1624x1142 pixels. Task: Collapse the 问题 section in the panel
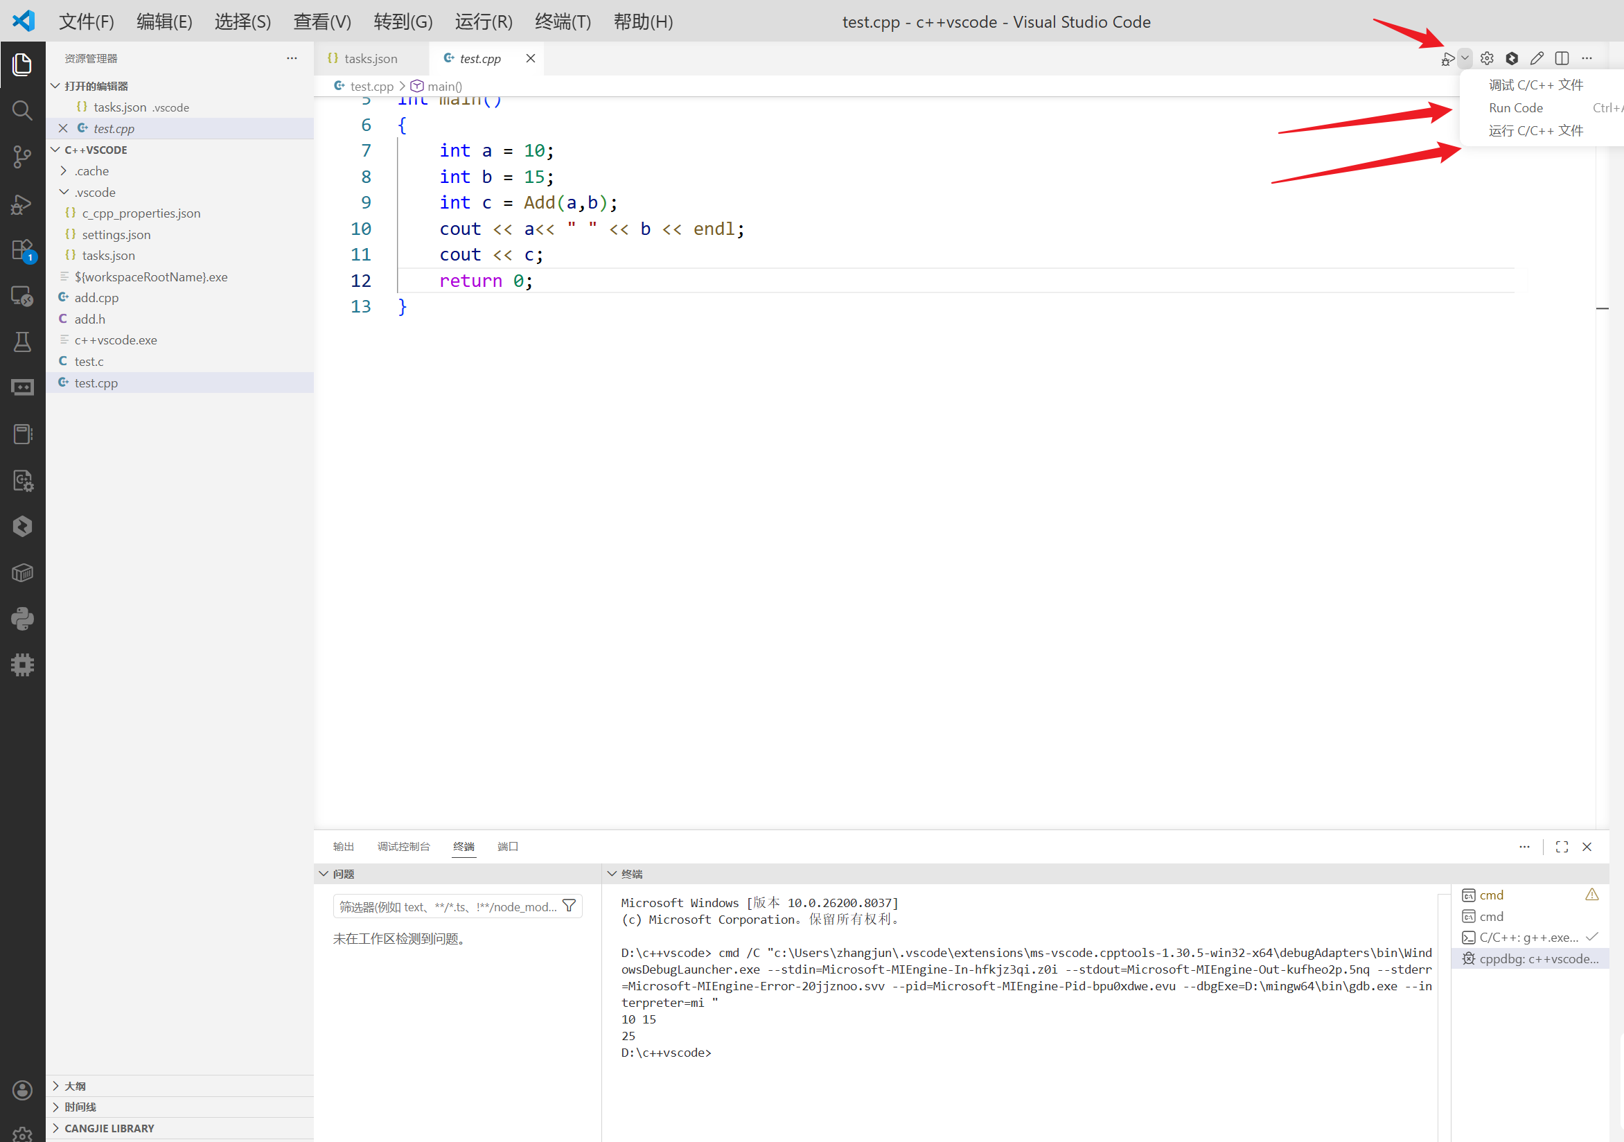324,874
